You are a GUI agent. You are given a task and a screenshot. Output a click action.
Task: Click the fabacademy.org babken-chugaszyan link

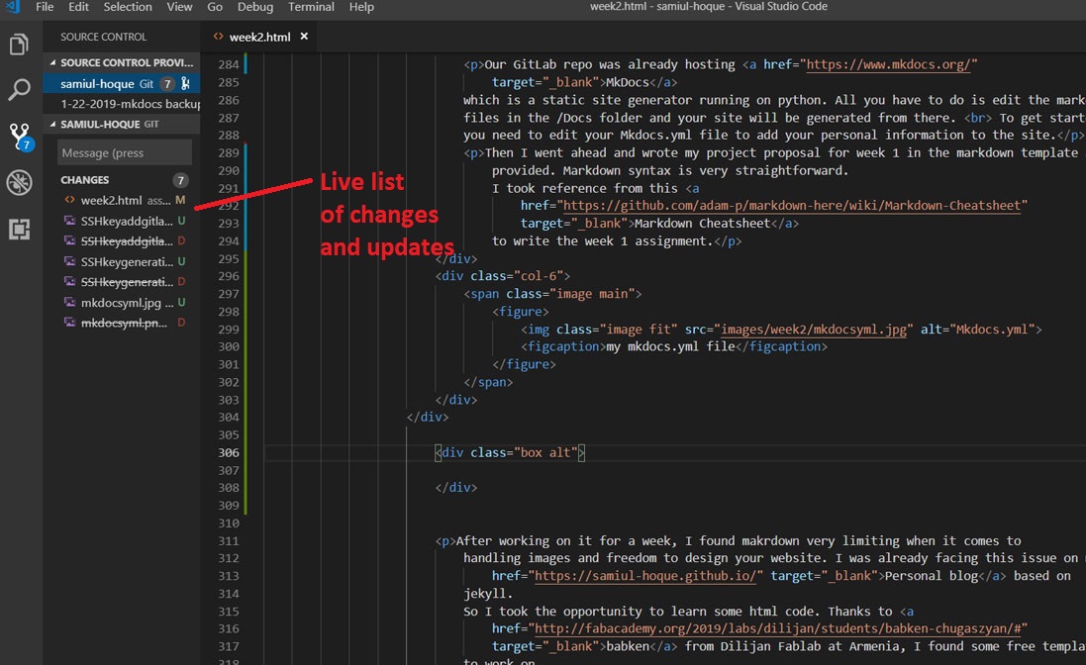776,628
